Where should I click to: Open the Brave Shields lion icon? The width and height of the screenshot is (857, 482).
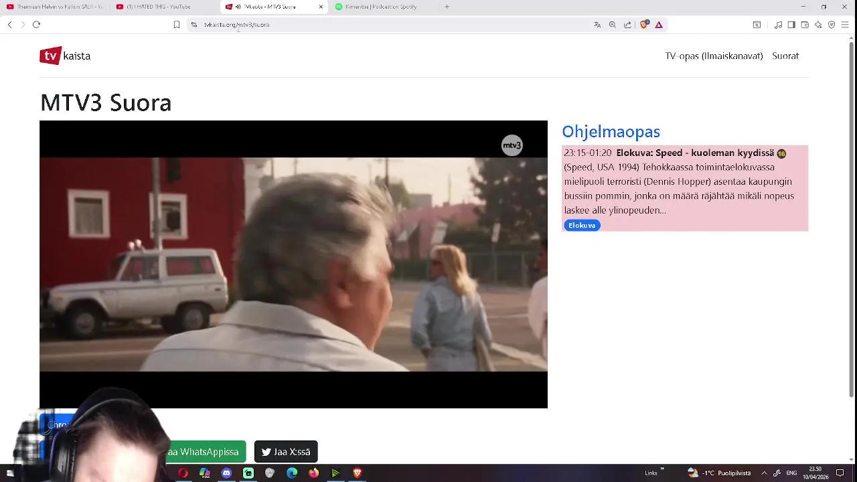(x=644, y=25)
